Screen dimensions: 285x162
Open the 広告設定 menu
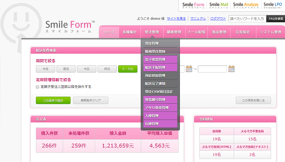[243, 32]
